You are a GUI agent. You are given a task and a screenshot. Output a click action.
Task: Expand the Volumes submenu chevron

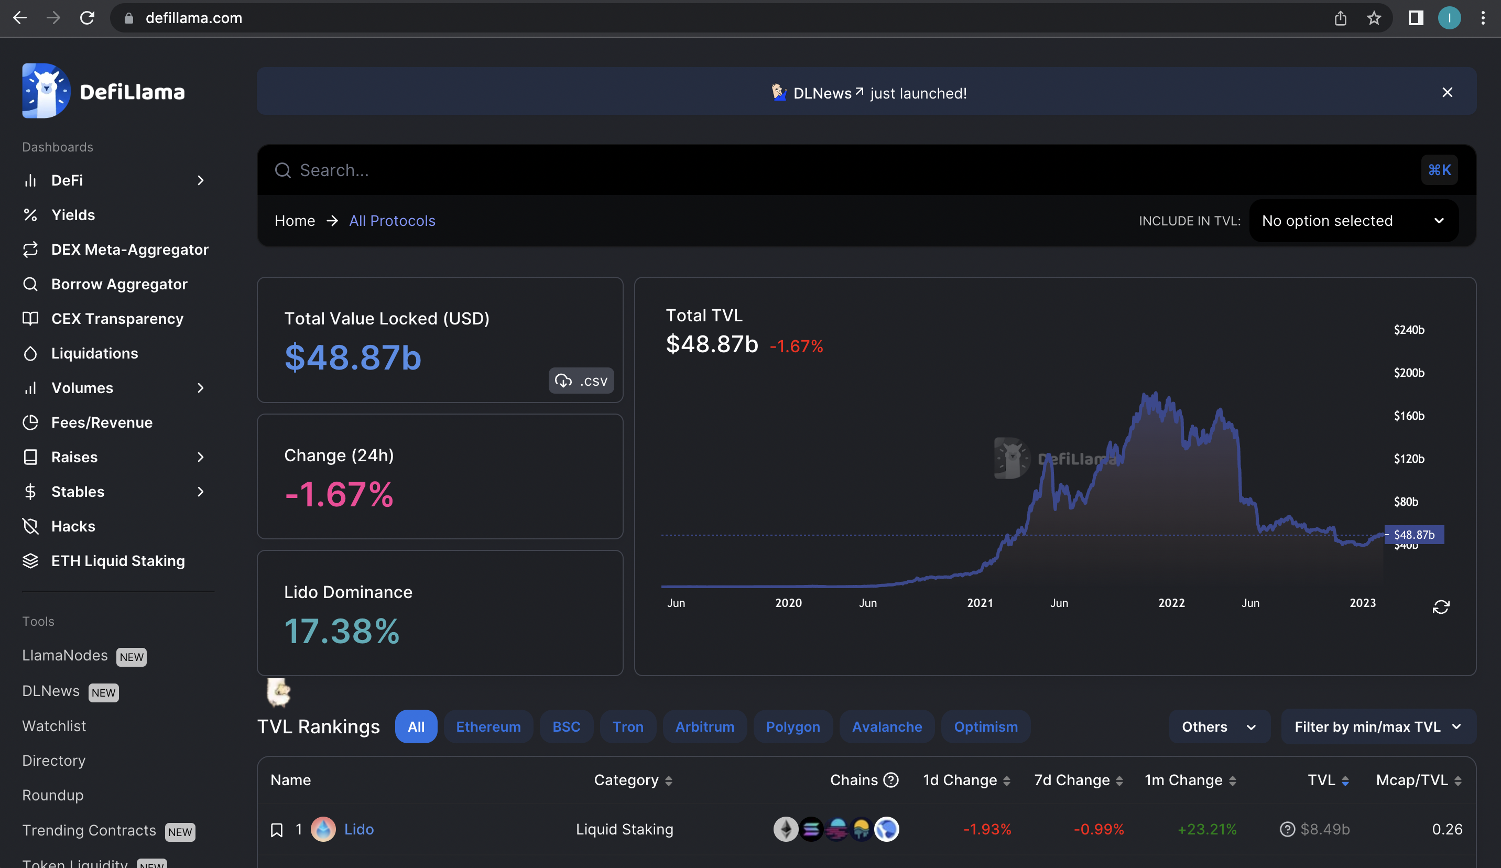point(201,388)
